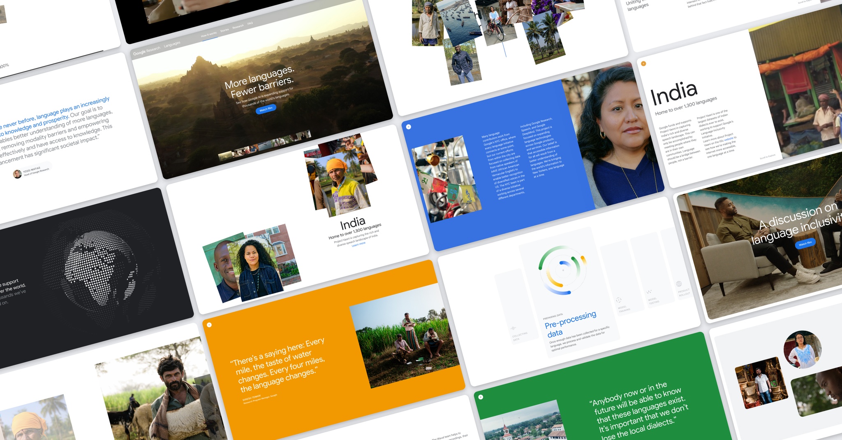Click the Product Rollout globe icon
The height and width of the screenshot is (440, 842).
tap(679, 284)
